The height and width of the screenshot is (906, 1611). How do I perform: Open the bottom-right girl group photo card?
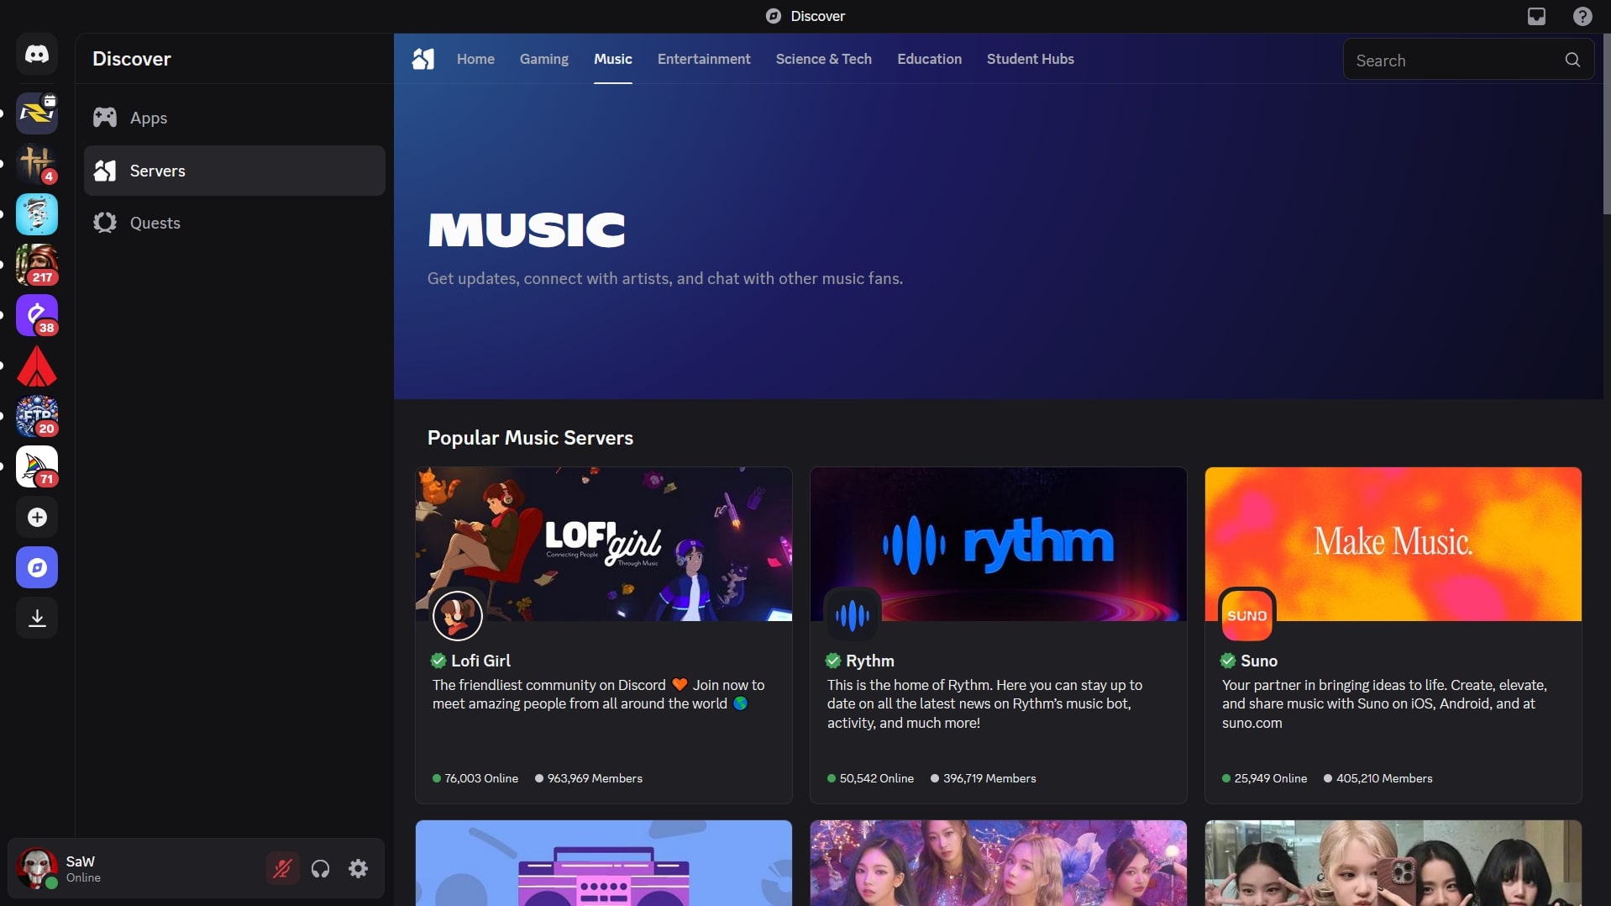point(1393,863)
